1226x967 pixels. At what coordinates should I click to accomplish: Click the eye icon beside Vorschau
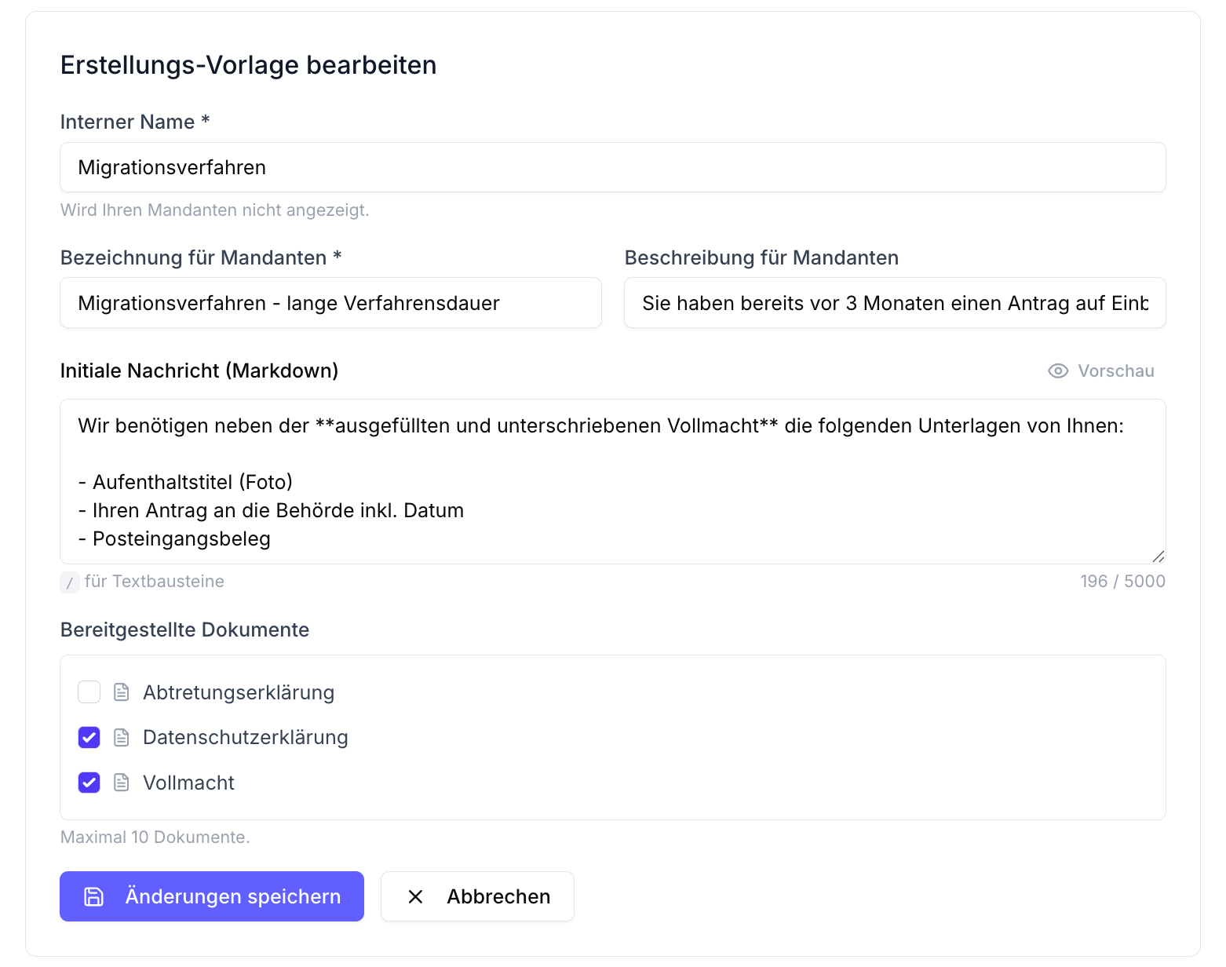click(x=1058, y=371)
